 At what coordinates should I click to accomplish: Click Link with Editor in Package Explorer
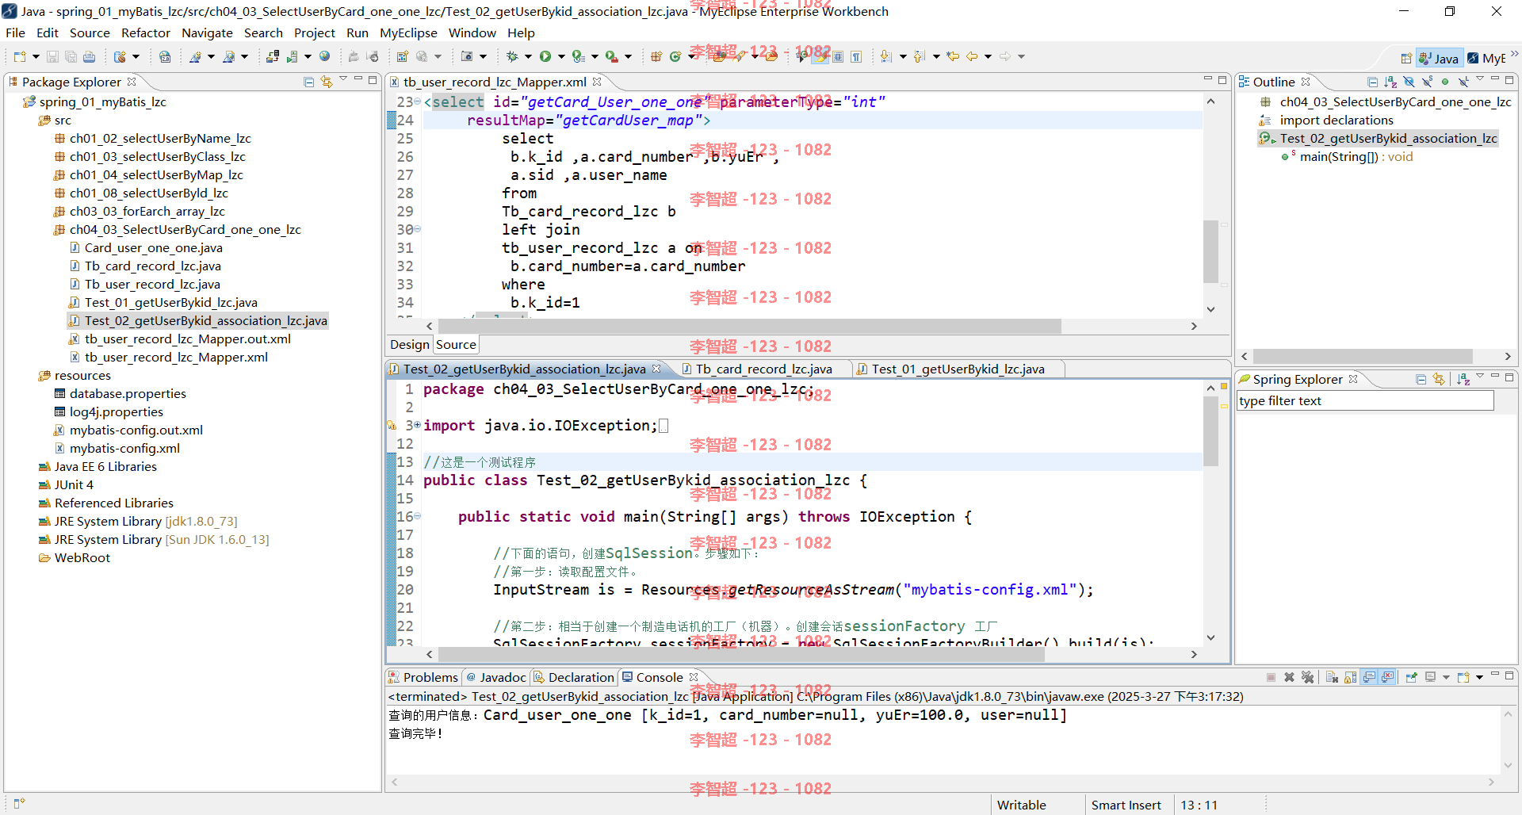(327, 82)
